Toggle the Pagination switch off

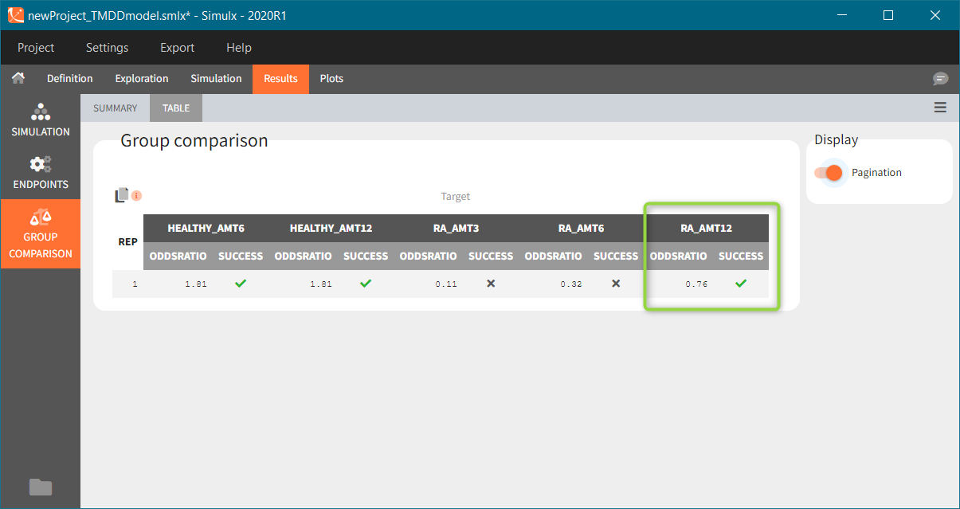pyautogui.click(x=829, y=173)
